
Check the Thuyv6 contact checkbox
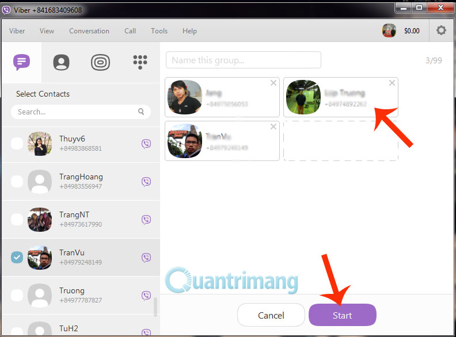17,144
